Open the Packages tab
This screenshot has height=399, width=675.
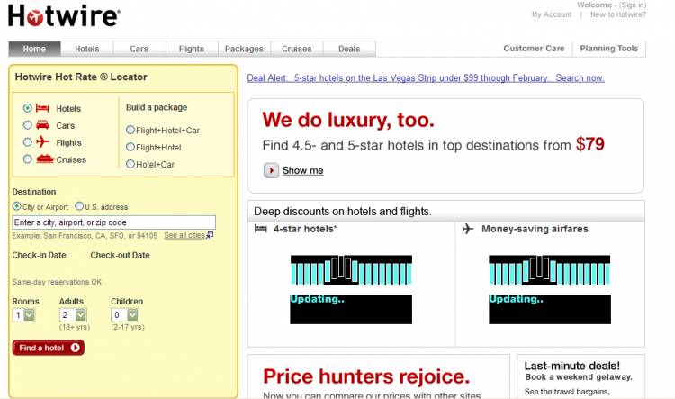click(x=244, y=49)
